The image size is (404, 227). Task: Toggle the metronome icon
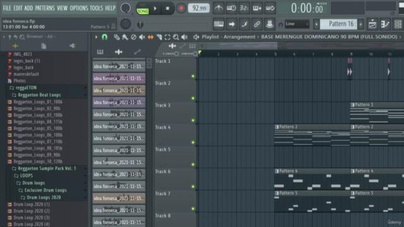pyautogui.click(x=218, y=8)
